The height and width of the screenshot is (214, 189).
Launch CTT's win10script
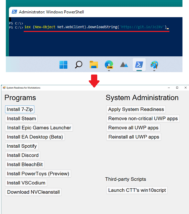click(137, 190)
